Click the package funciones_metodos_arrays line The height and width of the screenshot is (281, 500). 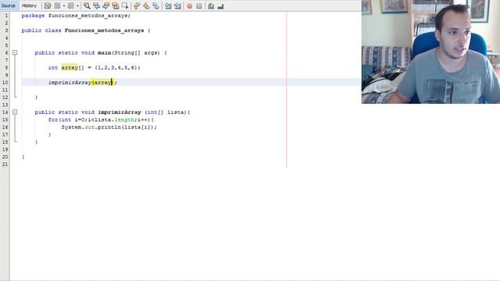[x=76, y=16]
